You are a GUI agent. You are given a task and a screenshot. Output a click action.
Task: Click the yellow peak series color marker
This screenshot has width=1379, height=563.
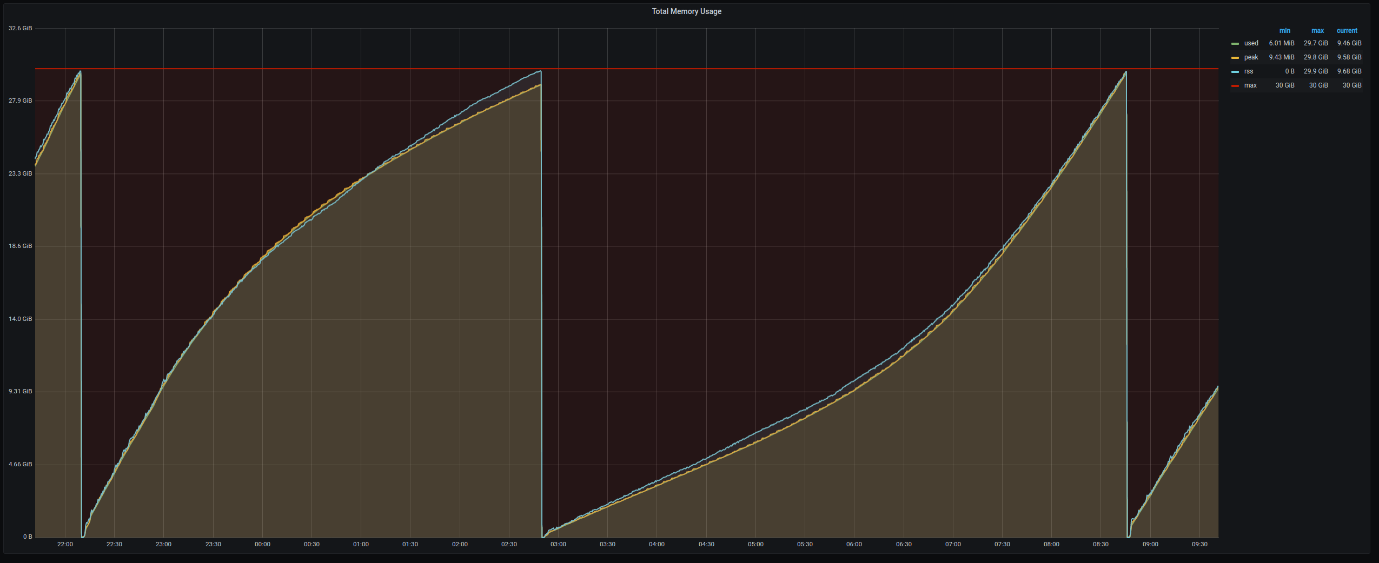click(1236, 57)
